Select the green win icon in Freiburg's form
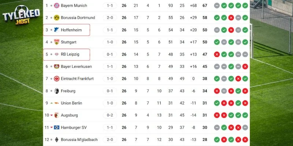 tap(238, 91)
